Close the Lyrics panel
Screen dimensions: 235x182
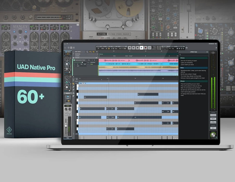pos(207,52)
